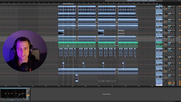Select the second green MIDI clip
Screen dimensions: 181x102
tap(107, 45)
